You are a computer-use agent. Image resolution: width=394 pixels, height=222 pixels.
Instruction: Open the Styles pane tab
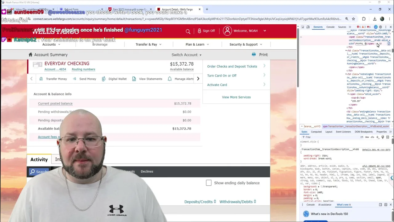(x=304, y=132)
